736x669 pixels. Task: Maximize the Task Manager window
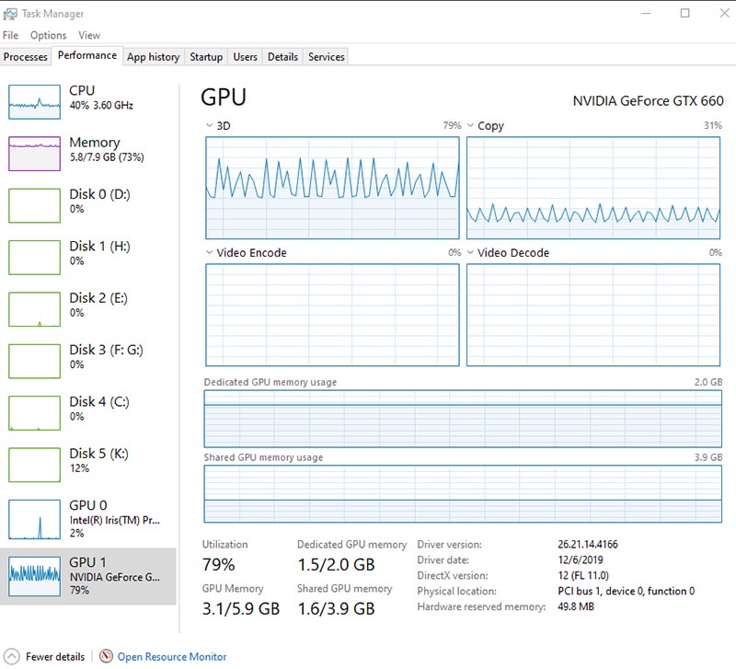[685, 13]
